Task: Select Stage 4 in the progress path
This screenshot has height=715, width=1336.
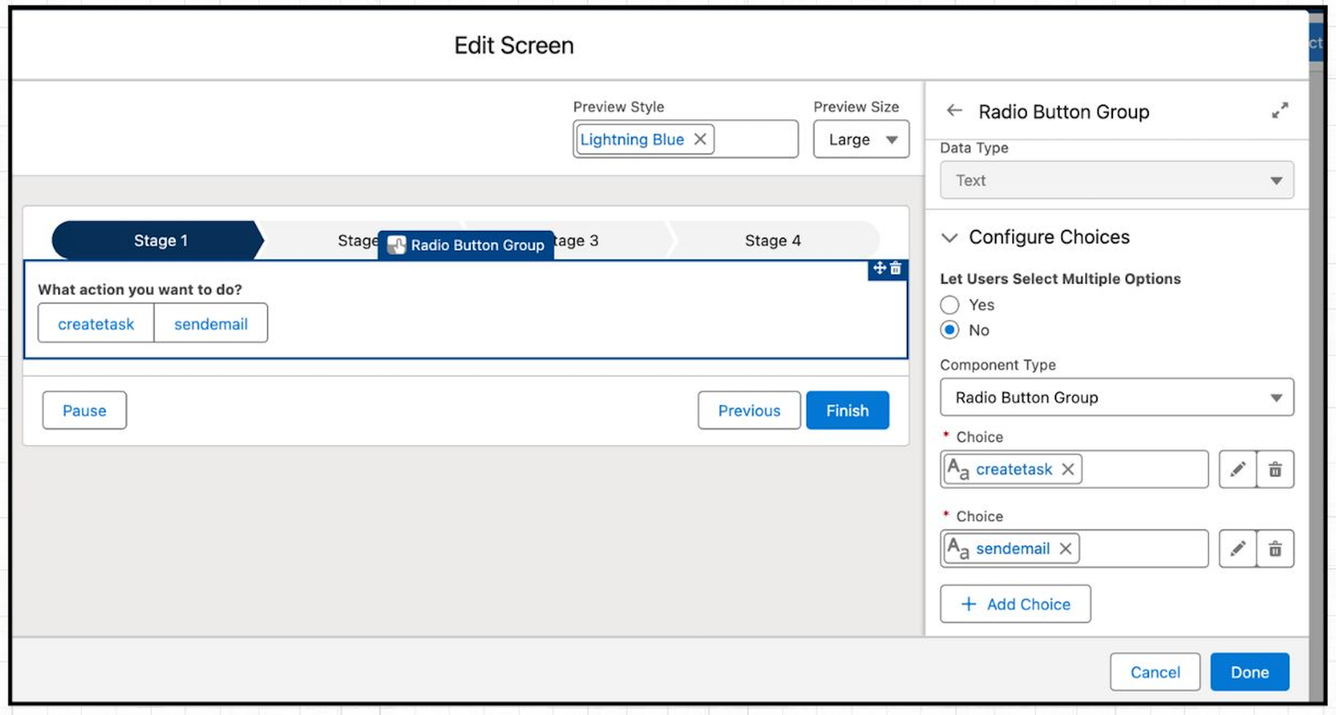Action: click(773, 241)
